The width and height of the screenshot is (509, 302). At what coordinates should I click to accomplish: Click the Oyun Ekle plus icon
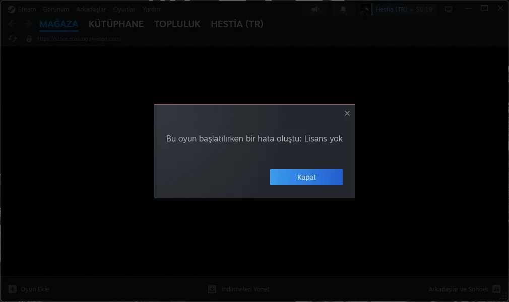[x=12, y=289]
